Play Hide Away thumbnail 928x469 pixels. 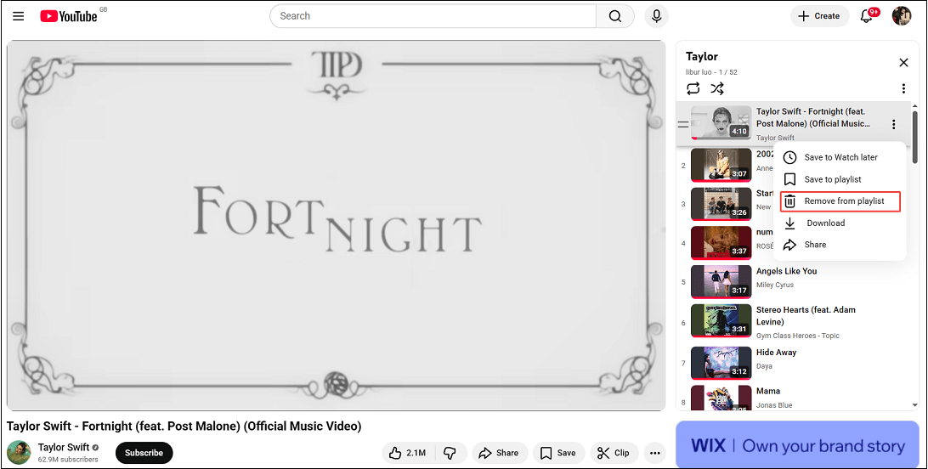point(721,363)
